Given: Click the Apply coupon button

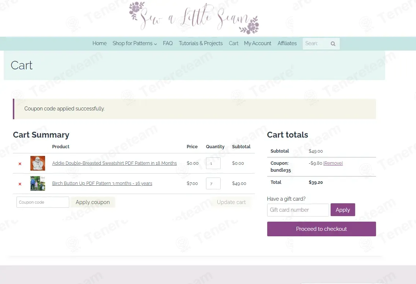Looking at the screenshot, I should point(93,202).
